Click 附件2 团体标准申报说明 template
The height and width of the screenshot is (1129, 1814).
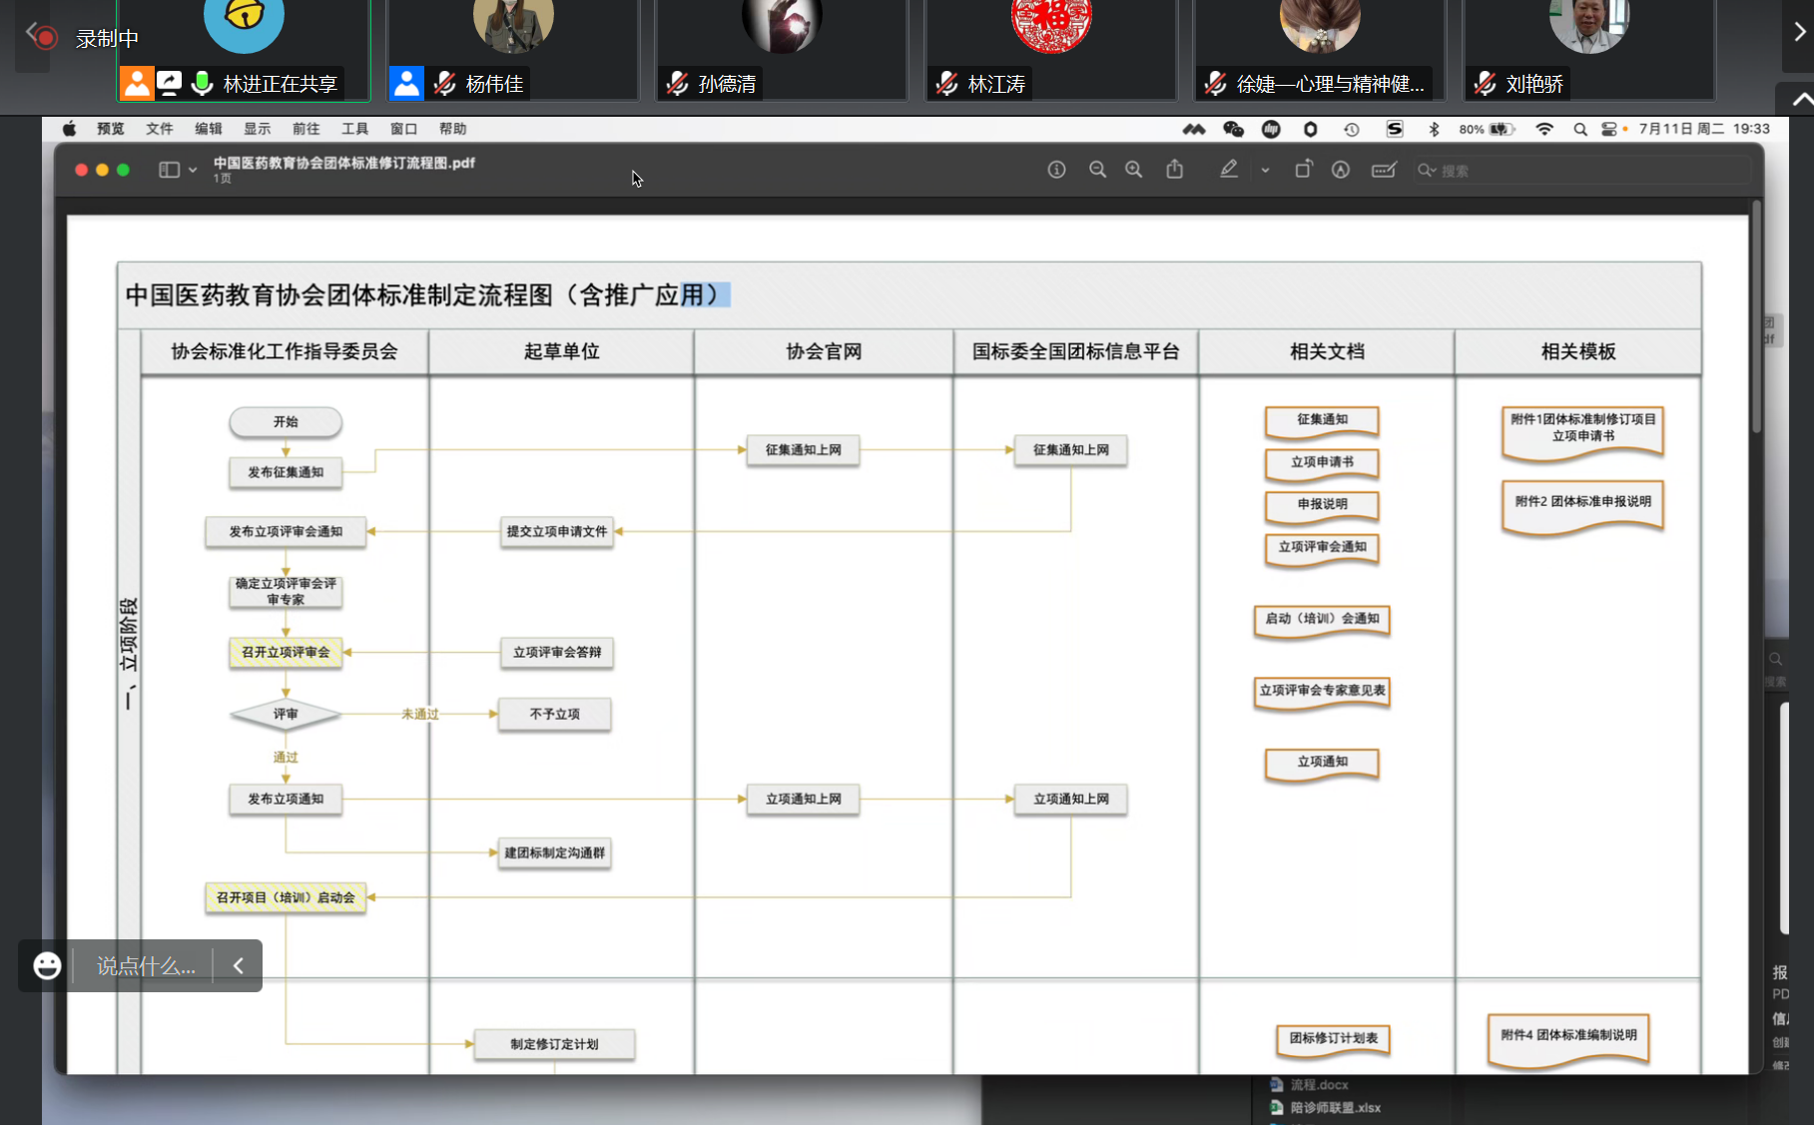point(1583,507)
